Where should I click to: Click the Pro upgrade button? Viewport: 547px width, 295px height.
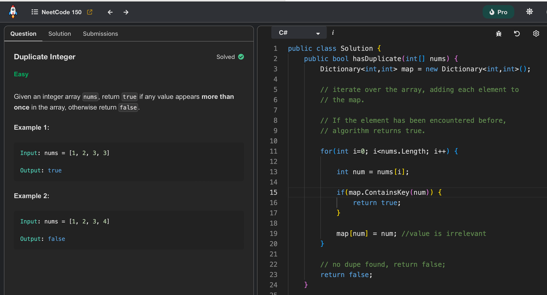(498, 12)
